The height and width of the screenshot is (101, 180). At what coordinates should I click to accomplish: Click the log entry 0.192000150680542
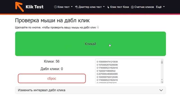click(x=106, y=71)
